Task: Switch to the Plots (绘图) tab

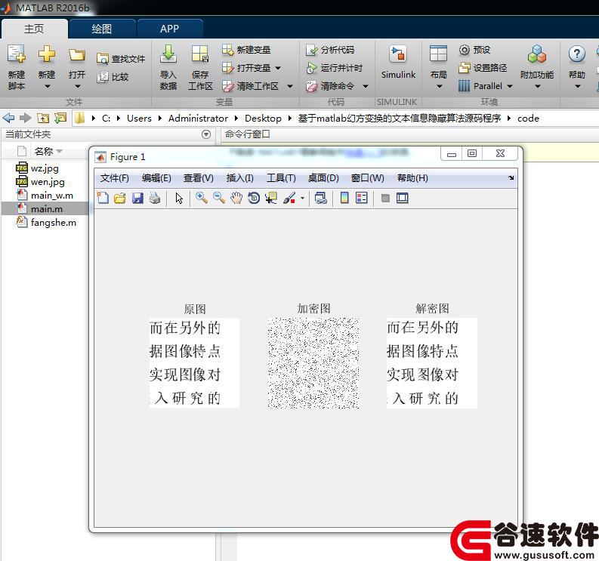Action: tap(102, 29)
